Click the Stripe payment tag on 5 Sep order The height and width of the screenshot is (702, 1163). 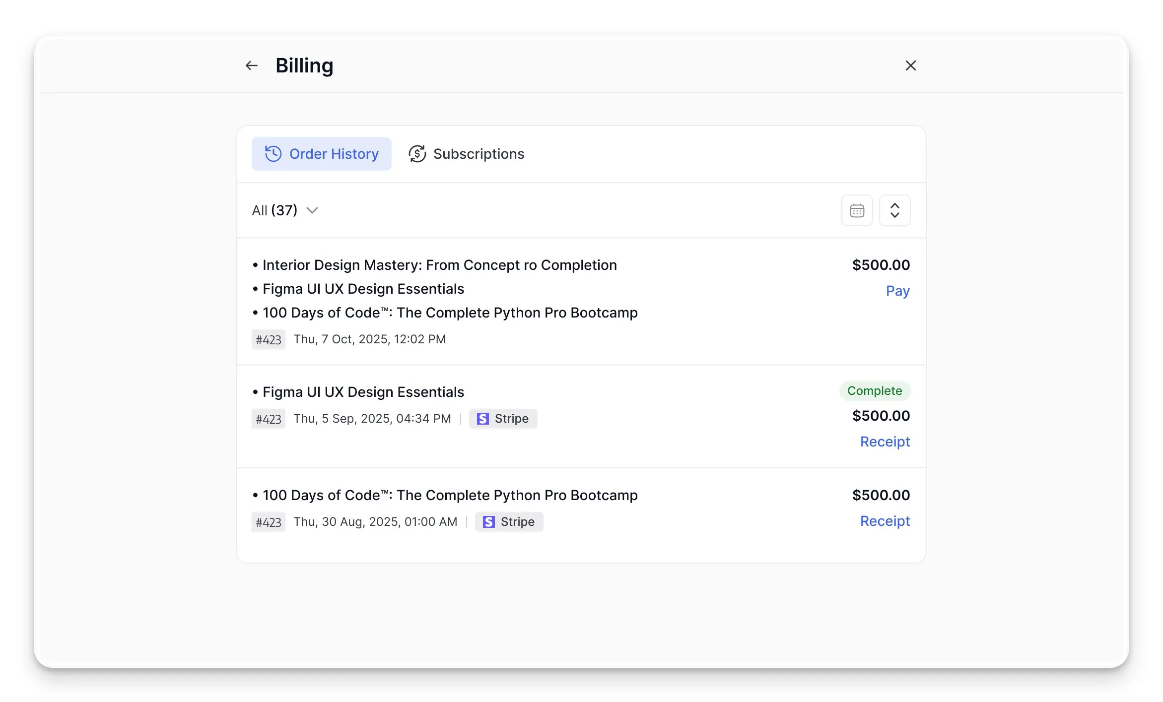[x=503, y=419]
